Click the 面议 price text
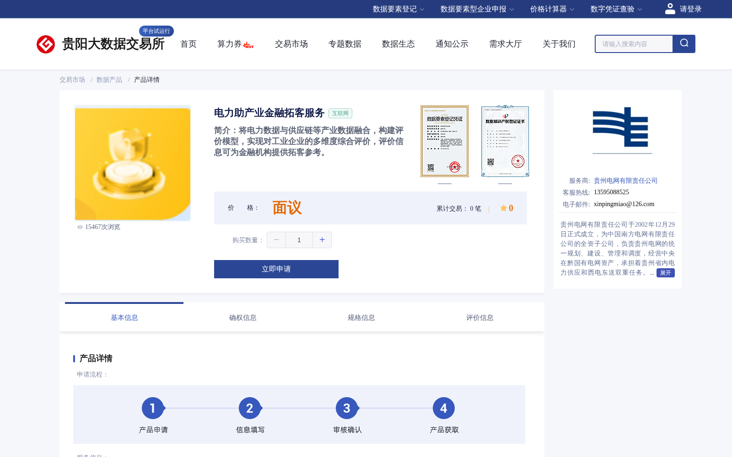The height and width of the screenshot is (457, 732). (287, 208)
